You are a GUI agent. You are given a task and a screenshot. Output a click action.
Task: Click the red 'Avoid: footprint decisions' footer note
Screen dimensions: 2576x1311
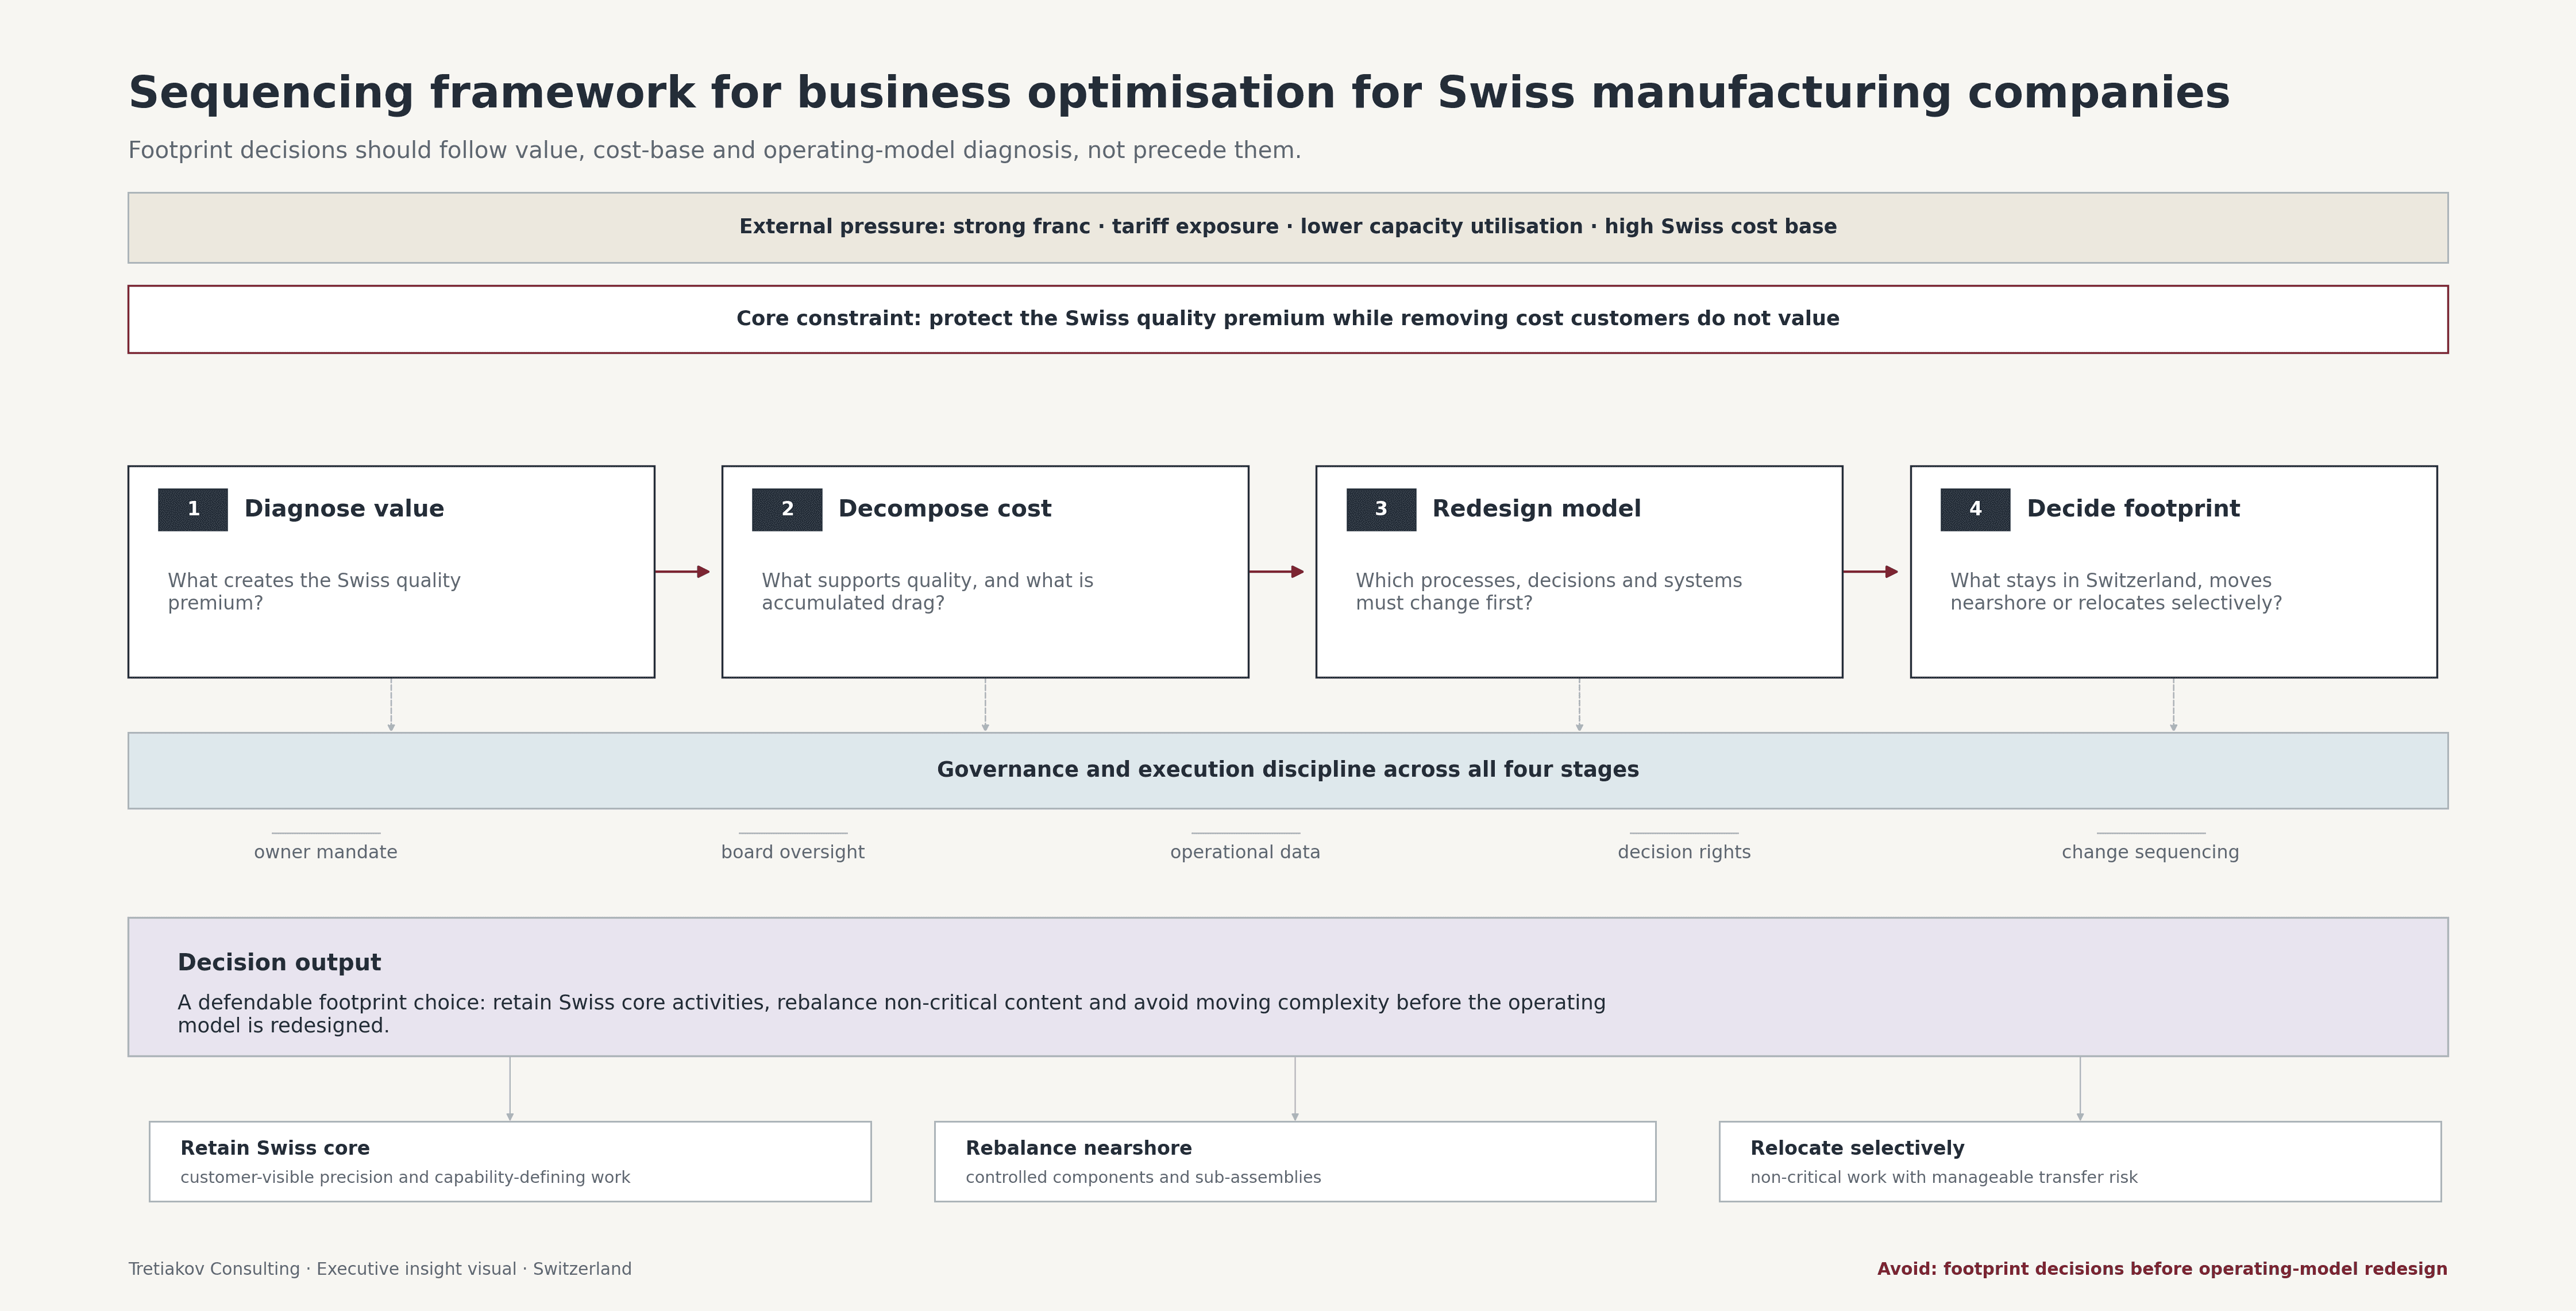(2162, 1269)
